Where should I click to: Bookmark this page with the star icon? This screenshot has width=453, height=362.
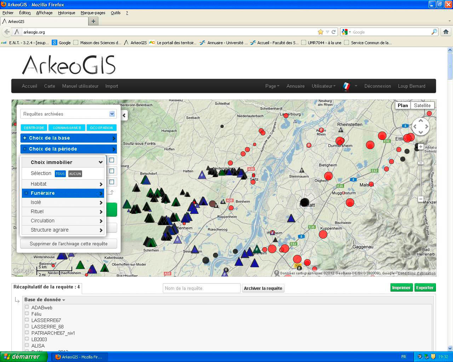pos(321,32)
